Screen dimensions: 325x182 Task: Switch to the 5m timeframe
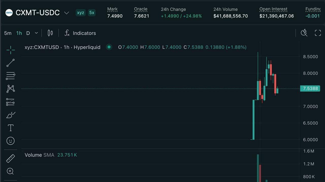8,33
